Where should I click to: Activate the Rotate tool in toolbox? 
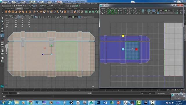[2, 32]
